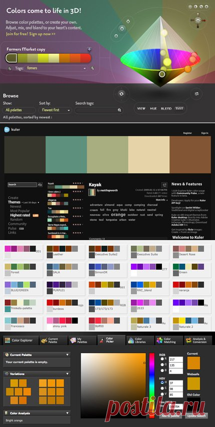
Task: Select the S radio button under HSV
Action: (162, 388)
